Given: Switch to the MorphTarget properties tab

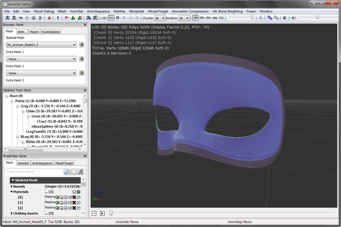Looking at the screenshot, I should coord(64,163).
